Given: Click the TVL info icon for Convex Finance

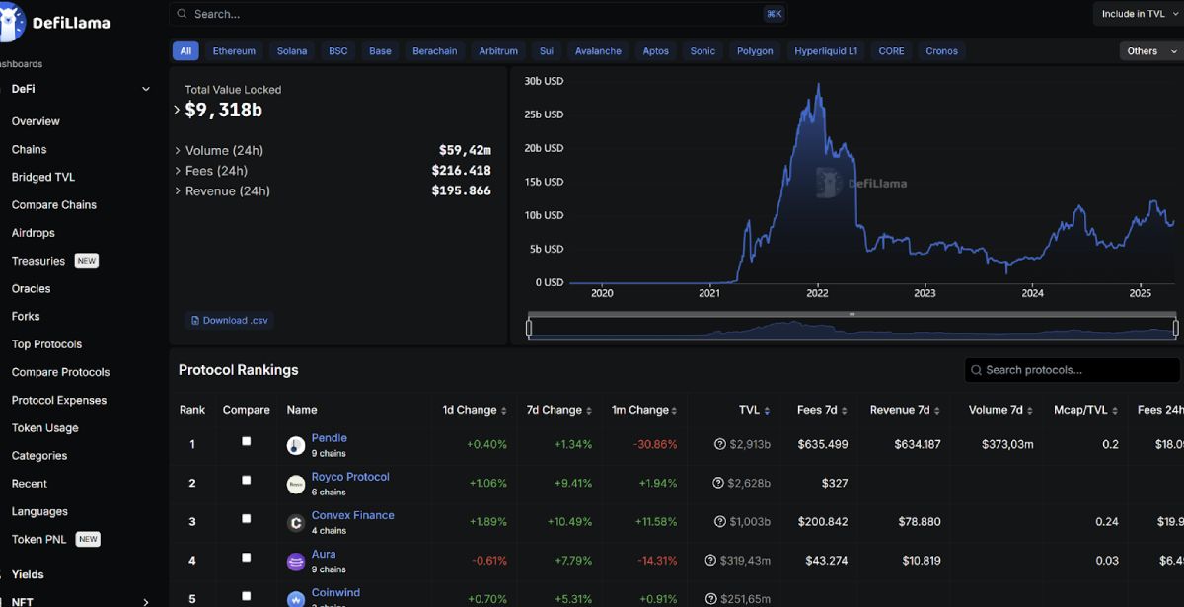Looking at the screenshot, I should click(720, 521).
